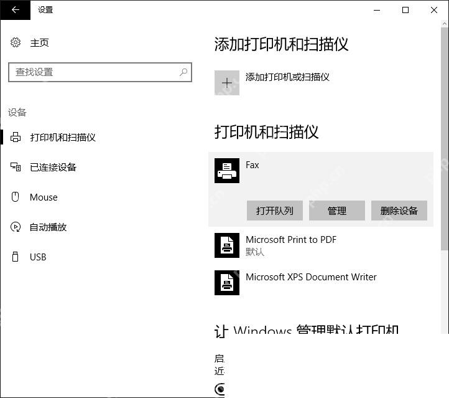The width and height of the screenshot is (449, 398).
Task: Select the 已连接设备 devices icon
Action: (16, 167)
